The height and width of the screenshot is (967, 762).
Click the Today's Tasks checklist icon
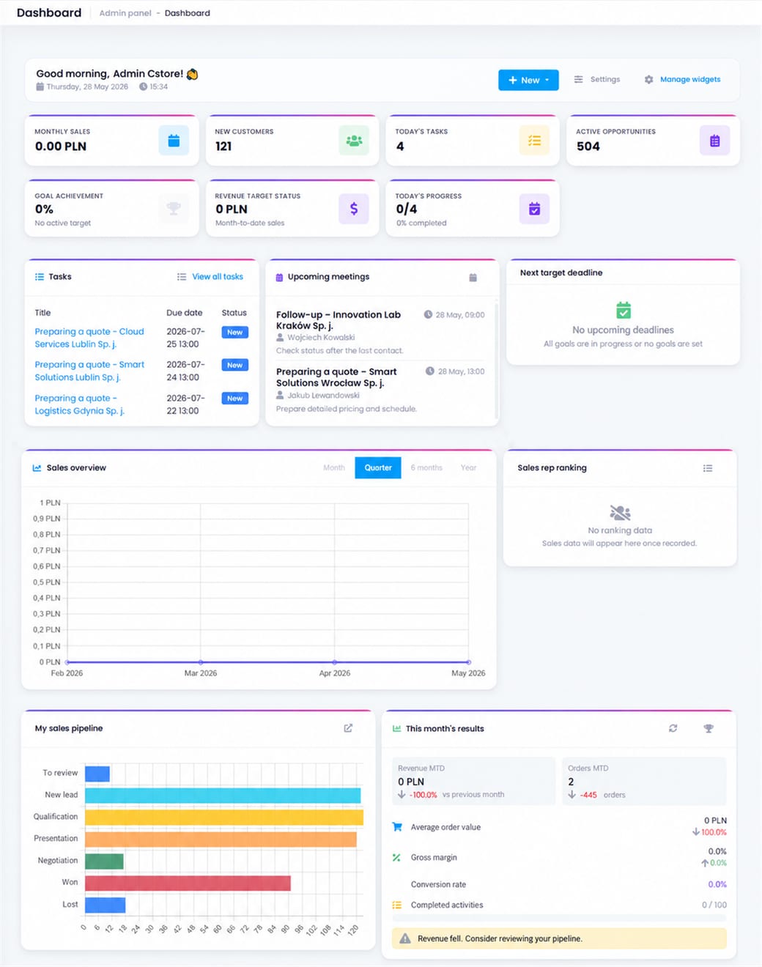534,141
